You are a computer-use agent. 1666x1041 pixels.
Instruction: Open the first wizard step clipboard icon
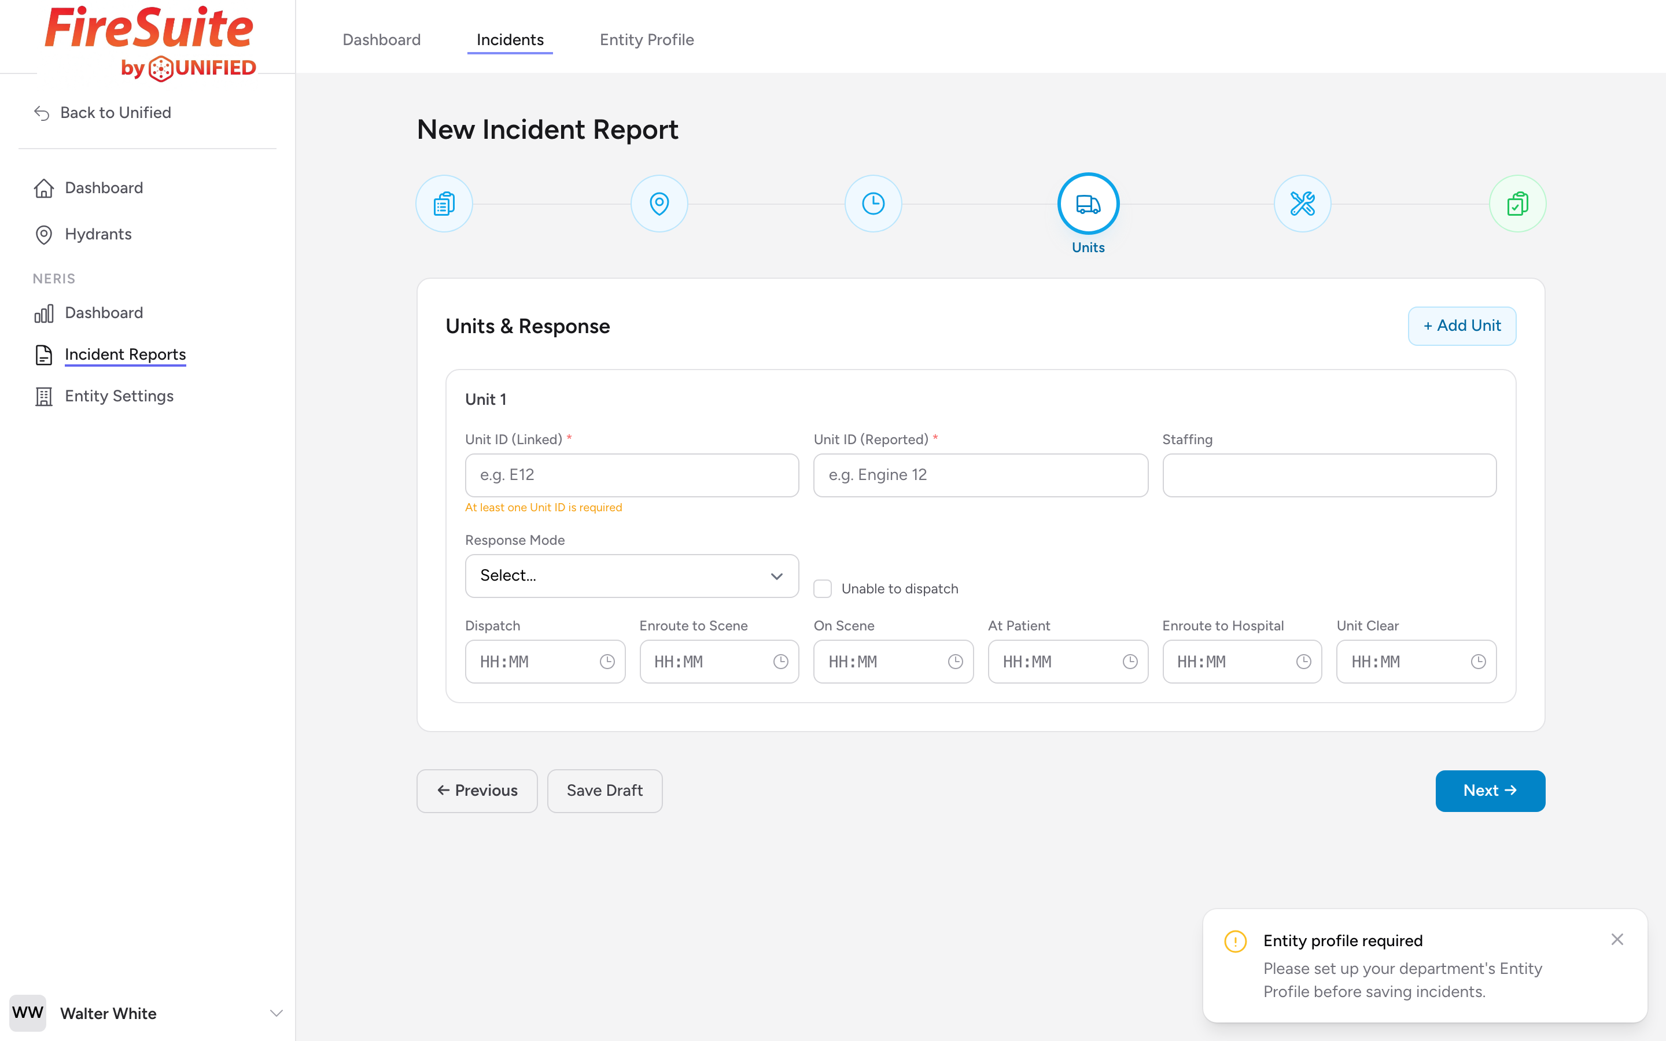(x=444, y=204)
